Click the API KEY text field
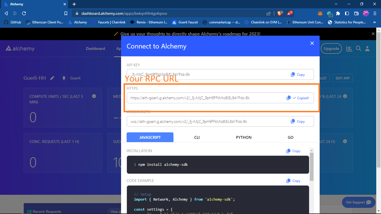 click(220, 75)
